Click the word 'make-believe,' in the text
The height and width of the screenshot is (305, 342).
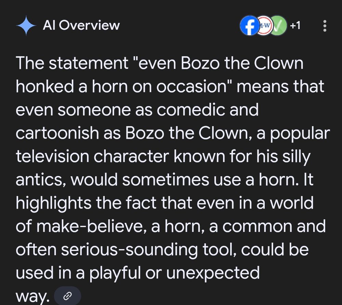pyautogui.click(x=92, y=226)
